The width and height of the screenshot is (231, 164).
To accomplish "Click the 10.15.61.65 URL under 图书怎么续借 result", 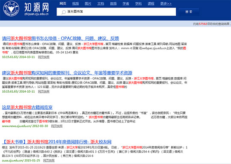I will click(x=18, y=57).
